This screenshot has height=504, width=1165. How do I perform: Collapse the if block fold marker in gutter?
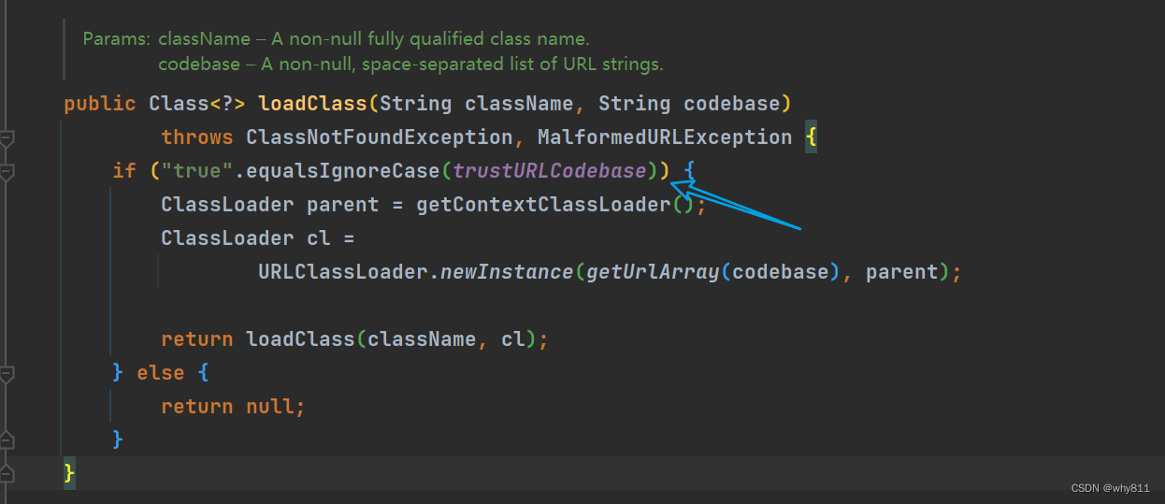7,172
